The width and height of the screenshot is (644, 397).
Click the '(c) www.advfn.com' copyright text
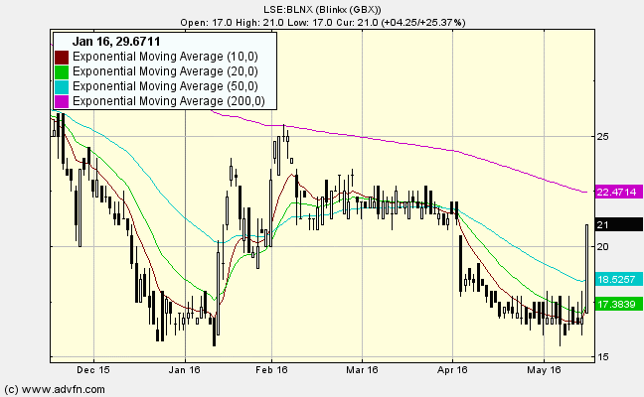pos(55,389)
